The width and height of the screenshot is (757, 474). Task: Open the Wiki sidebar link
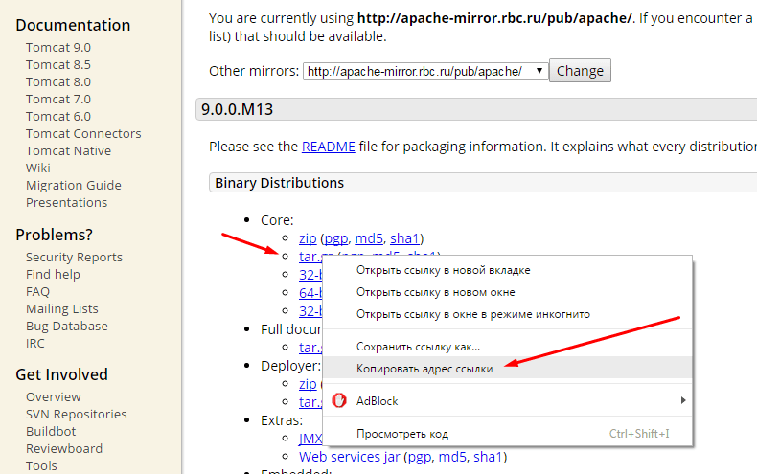coord(37,168)
